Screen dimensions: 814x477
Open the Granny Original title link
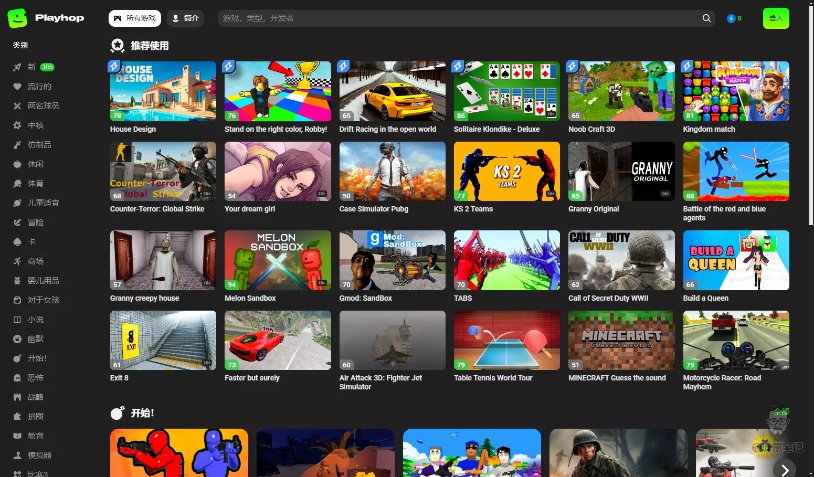pyautogui.click(x=594, y=209)
